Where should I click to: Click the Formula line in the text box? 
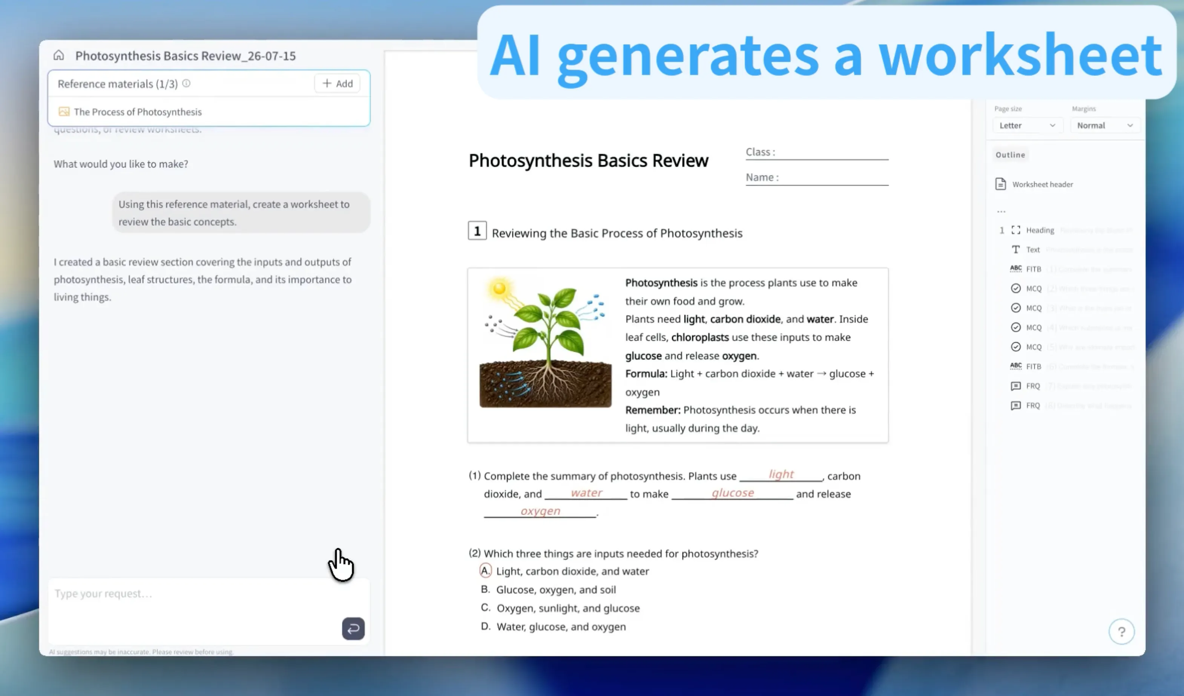[749, 383]
